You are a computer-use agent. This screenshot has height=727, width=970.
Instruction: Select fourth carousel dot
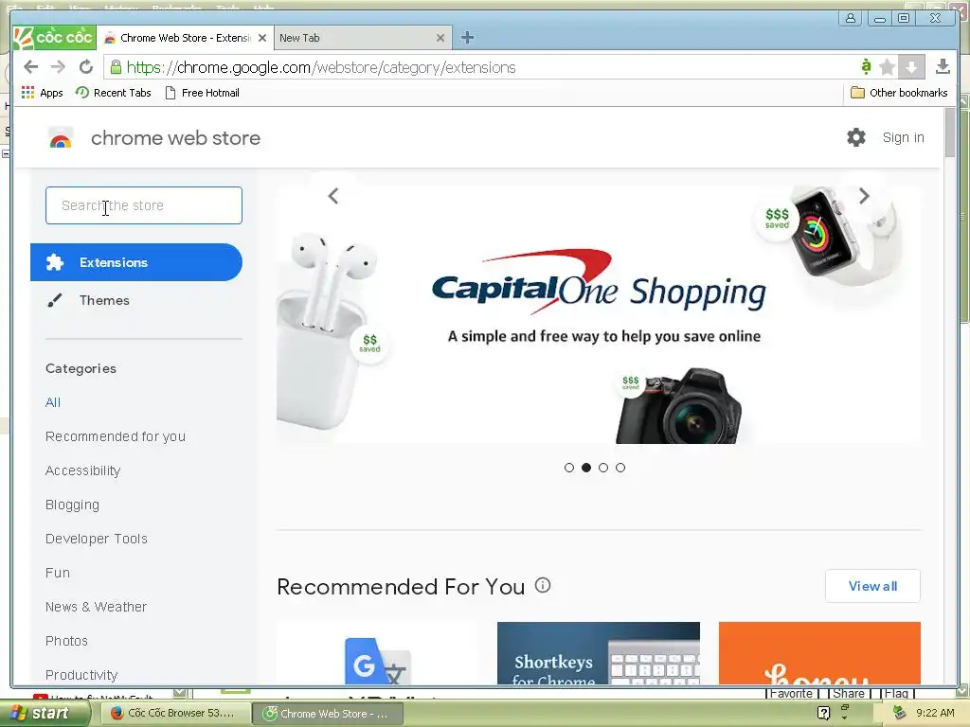tap(620, 468)
